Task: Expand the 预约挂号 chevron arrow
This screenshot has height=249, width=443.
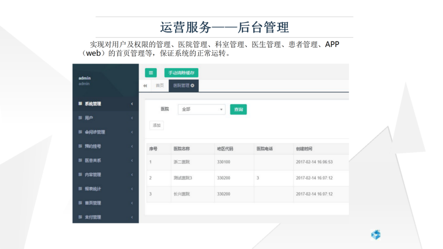Action: point(132,146)
